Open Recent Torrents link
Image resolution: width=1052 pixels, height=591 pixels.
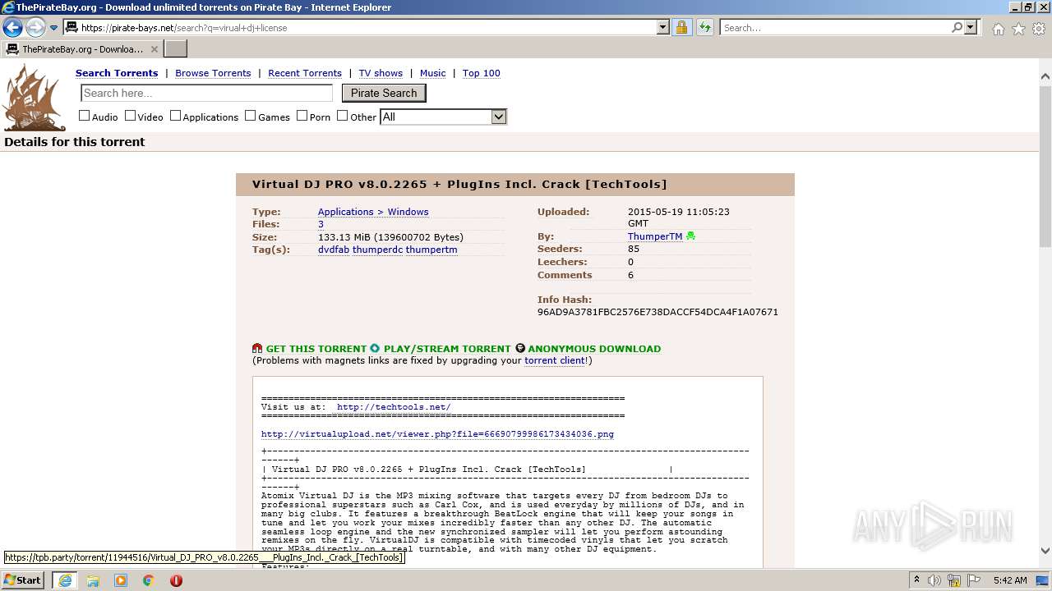[x=305, y=73]
